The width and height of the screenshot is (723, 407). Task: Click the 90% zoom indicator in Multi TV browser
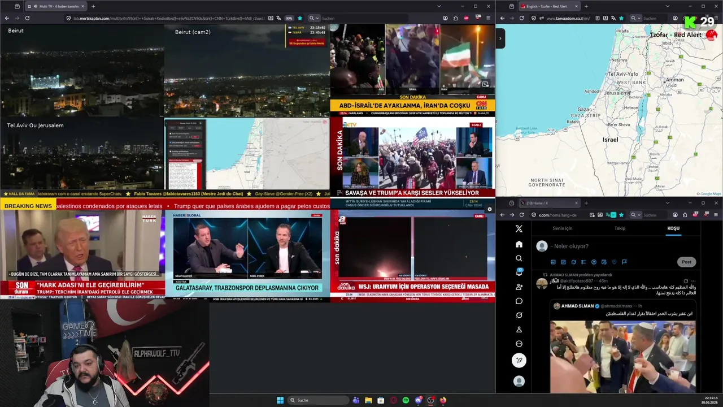(289, 18)
